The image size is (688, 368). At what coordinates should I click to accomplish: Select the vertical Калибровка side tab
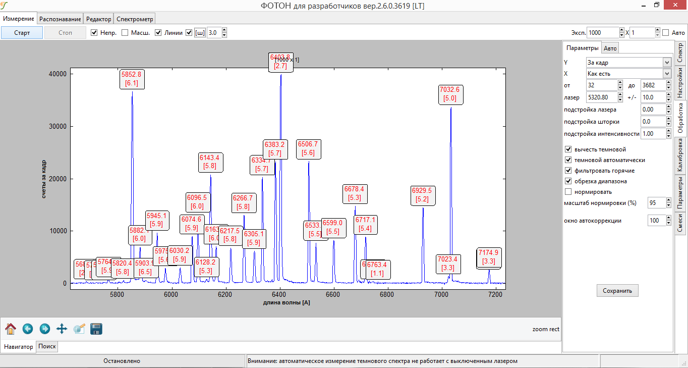[x=680, y=156]
